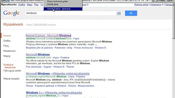This screenshot has height=98, width=175.
Task: Open 'Popularne aplikacje w Windows' sitelink
Action: (51, 86)
